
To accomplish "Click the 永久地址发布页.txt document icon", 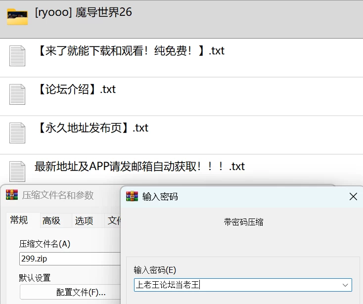I will [17, 133].
